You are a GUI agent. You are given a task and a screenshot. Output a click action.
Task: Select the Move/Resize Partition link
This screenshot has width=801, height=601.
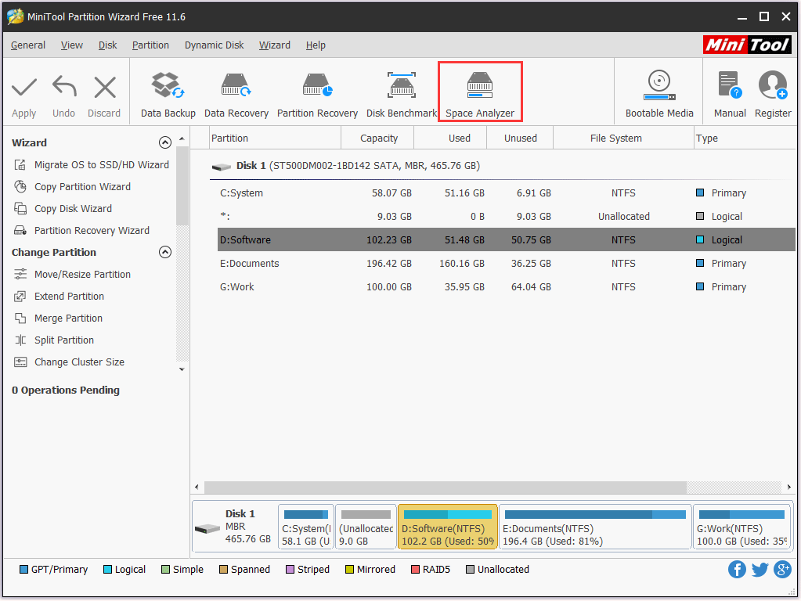(82, 275)
